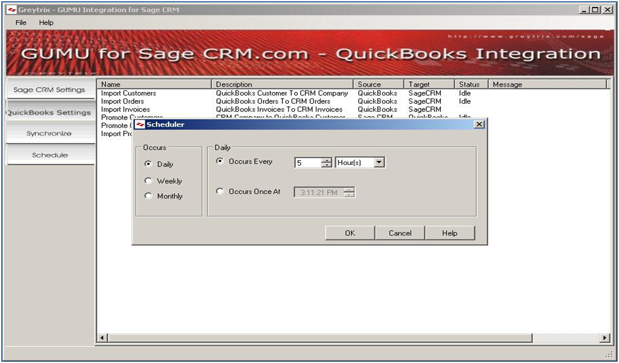Open the Synchronize tab
Viewport: 619px width, 363px height.
coord(50,133)
